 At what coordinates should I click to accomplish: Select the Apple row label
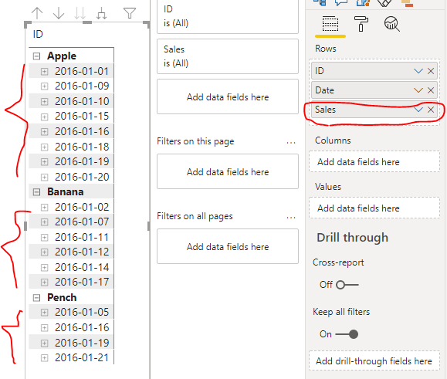point(62,56)
